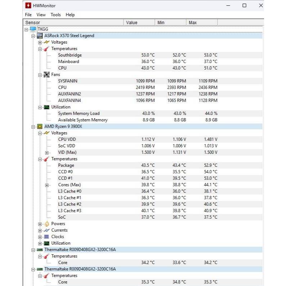The image size is (286, 286).
Task: Click the ASRock X570 motherboard icon
Action: tap(40, 36)
